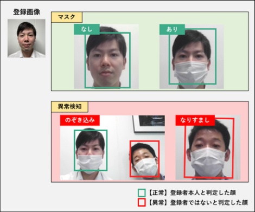The image size is (255, 212).
Task: Select the yellow 異常検知 section label
Action: tap(69, 107)
